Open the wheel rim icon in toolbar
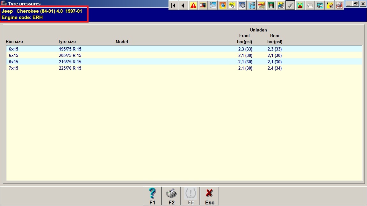The width and height of the screenshot is (367, 206). tap(242, 5)
